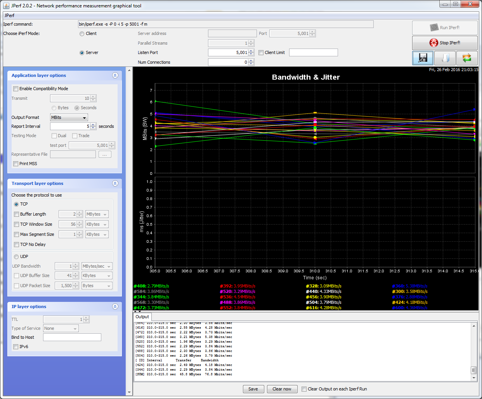Select the Output tab
482x399 pixels.
(x=142, y=317)
